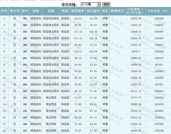Viewport: 171px width, 134px height.
Task: Select room 305 link
Action: pos(25,38)
